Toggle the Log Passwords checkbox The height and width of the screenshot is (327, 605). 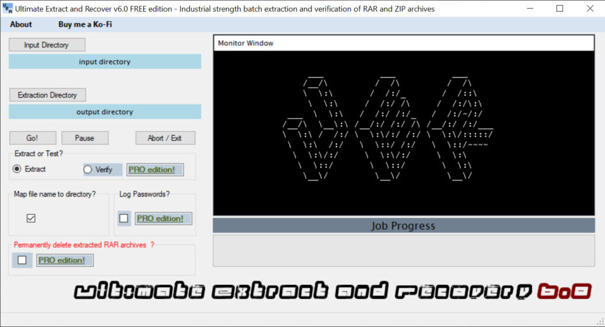[x=123, y=218]
